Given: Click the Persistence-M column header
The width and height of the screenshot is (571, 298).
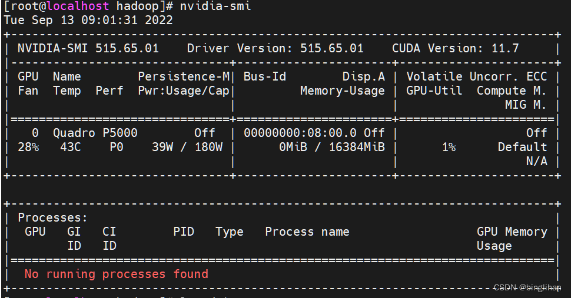Looking at the screenshot, I should (x=184, y=76).
